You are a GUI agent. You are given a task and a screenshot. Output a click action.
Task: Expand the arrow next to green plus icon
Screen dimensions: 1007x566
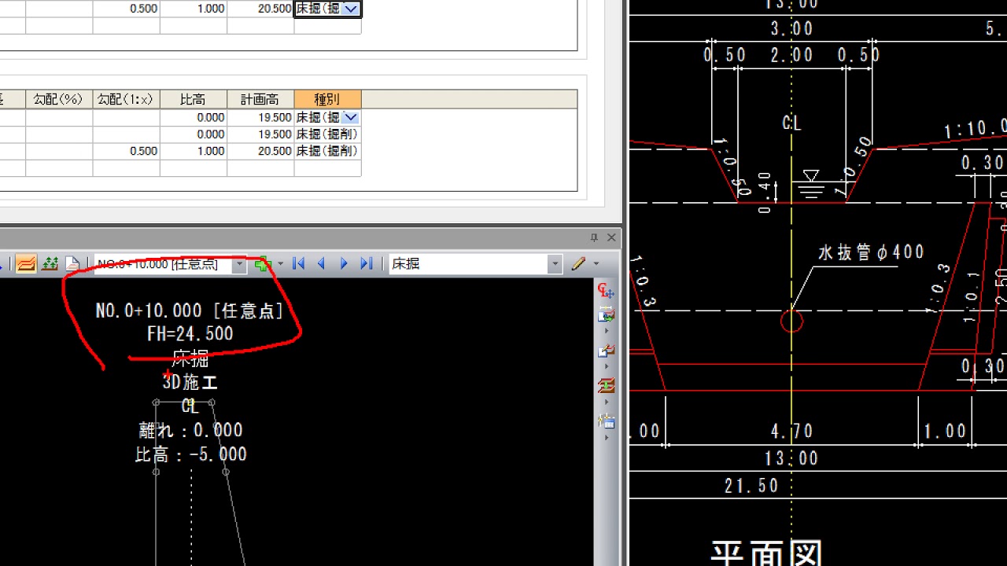tap(280, 264)
